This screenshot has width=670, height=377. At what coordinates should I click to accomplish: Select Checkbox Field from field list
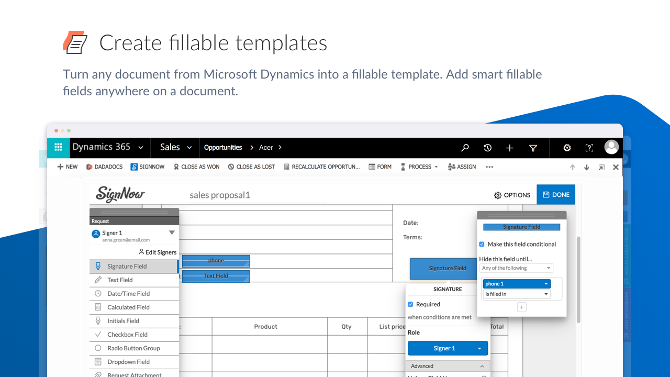pyautogui.click(x=127, y=335)
